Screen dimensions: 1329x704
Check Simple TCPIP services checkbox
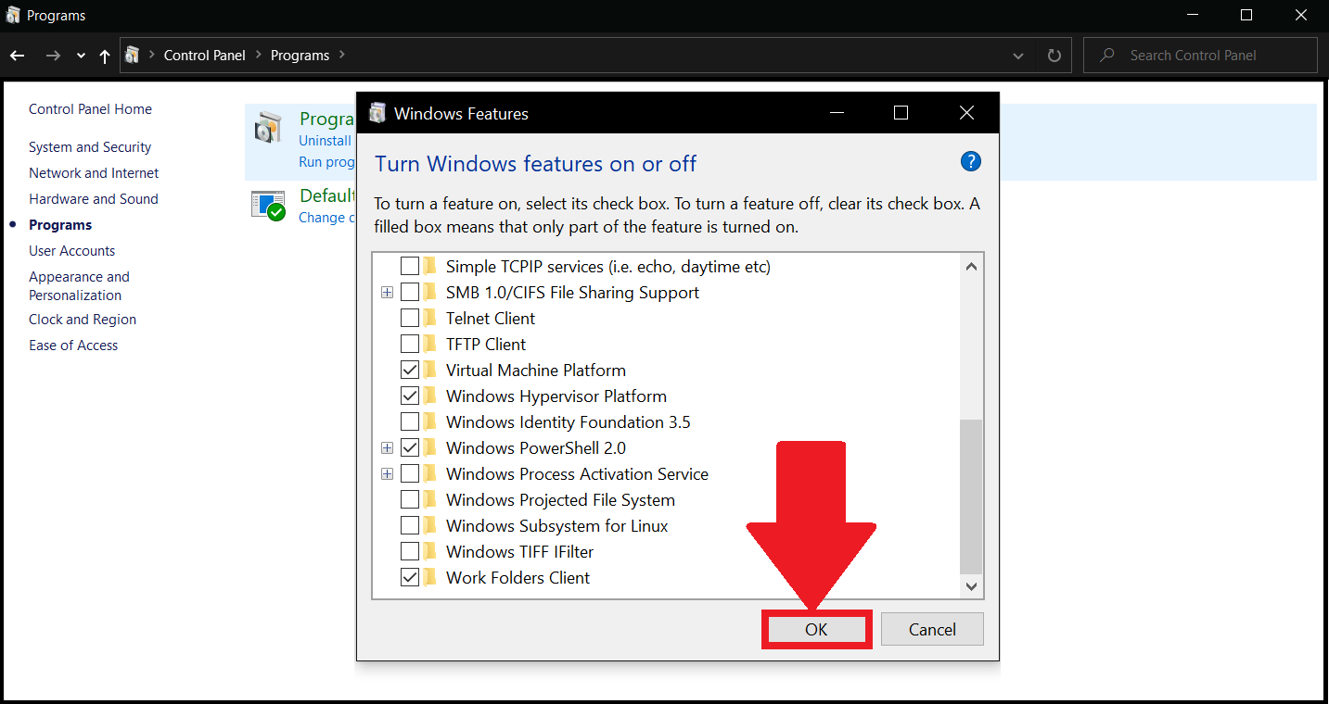pos(410,267)
